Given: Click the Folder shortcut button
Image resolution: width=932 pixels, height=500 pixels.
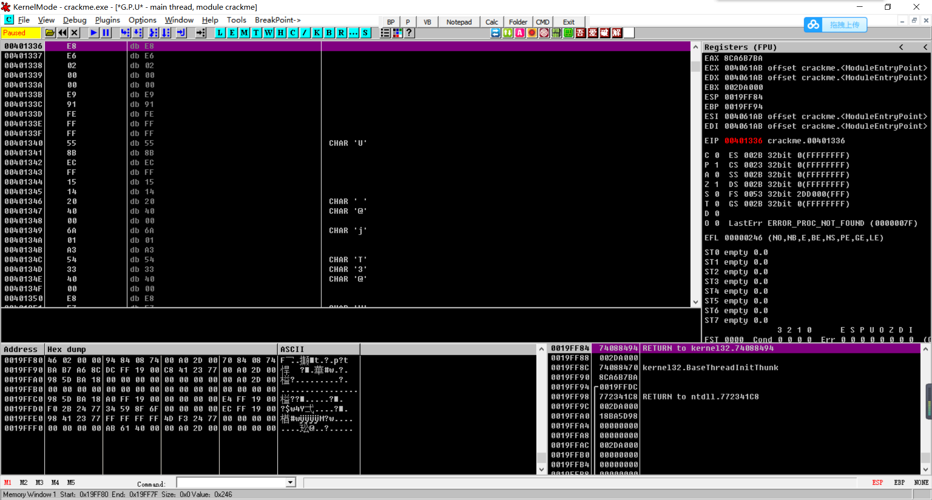Looking at the screenshot, I should click(518, 22).
